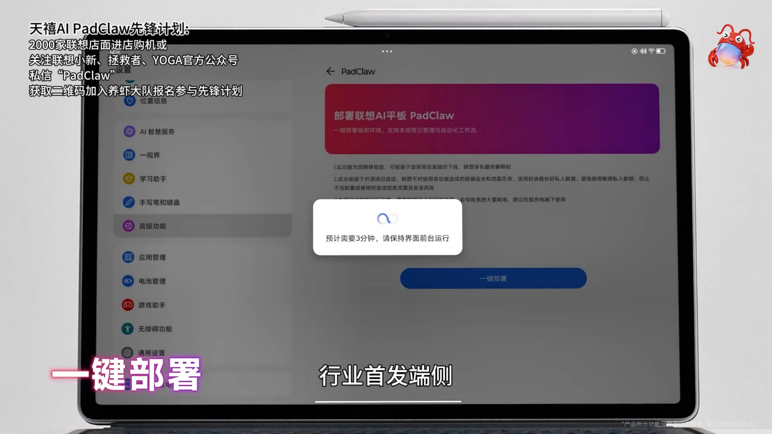Open 手写笔和键盘 pen icon
This screenshot has height=434, width=772.
pyautogui.click(x=128, y=202)
